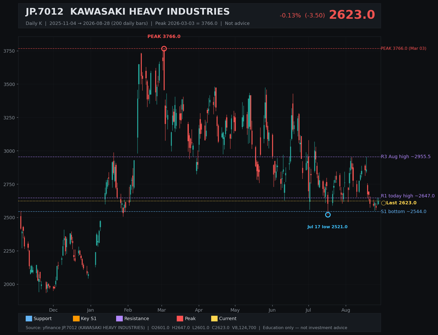438x335 pixels.
Task: Click the yellow Current legend swatch
Action: click(214, 319)
